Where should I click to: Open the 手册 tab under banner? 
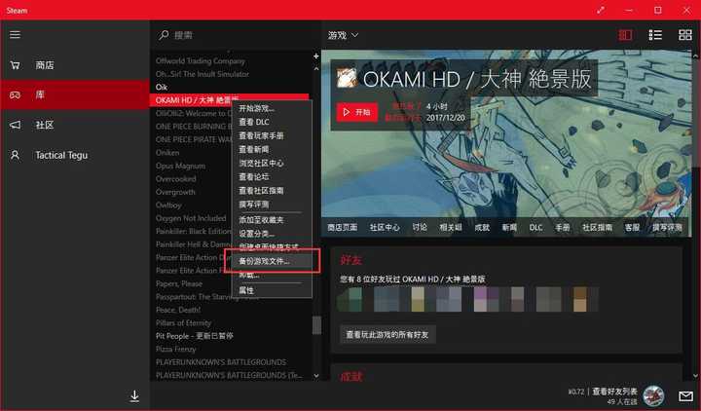point(563,228)
